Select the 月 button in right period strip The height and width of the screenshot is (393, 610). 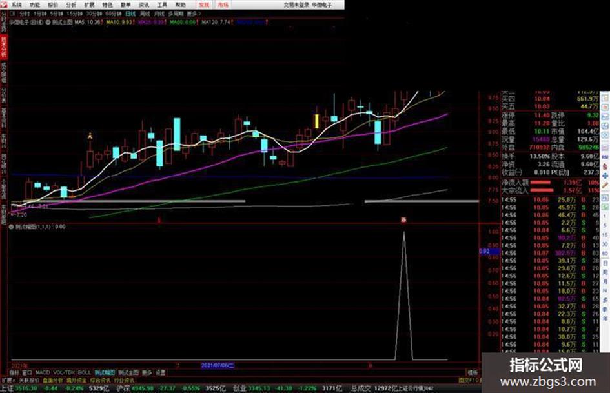(x=605, y=281)
